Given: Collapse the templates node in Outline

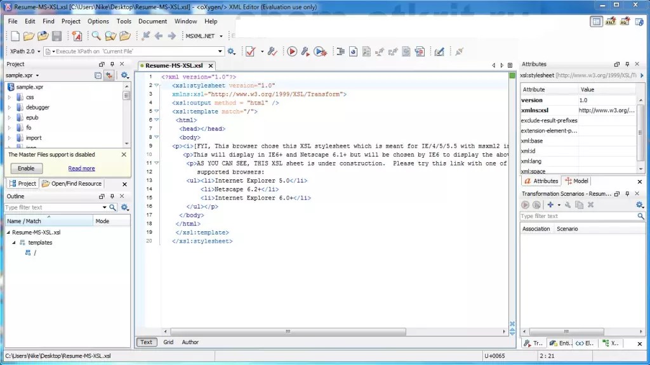Looking at the screenshot, I should (14, 243).
